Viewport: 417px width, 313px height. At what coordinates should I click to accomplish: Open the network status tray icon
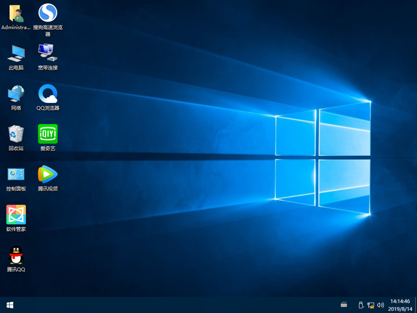tap(371, 305)
